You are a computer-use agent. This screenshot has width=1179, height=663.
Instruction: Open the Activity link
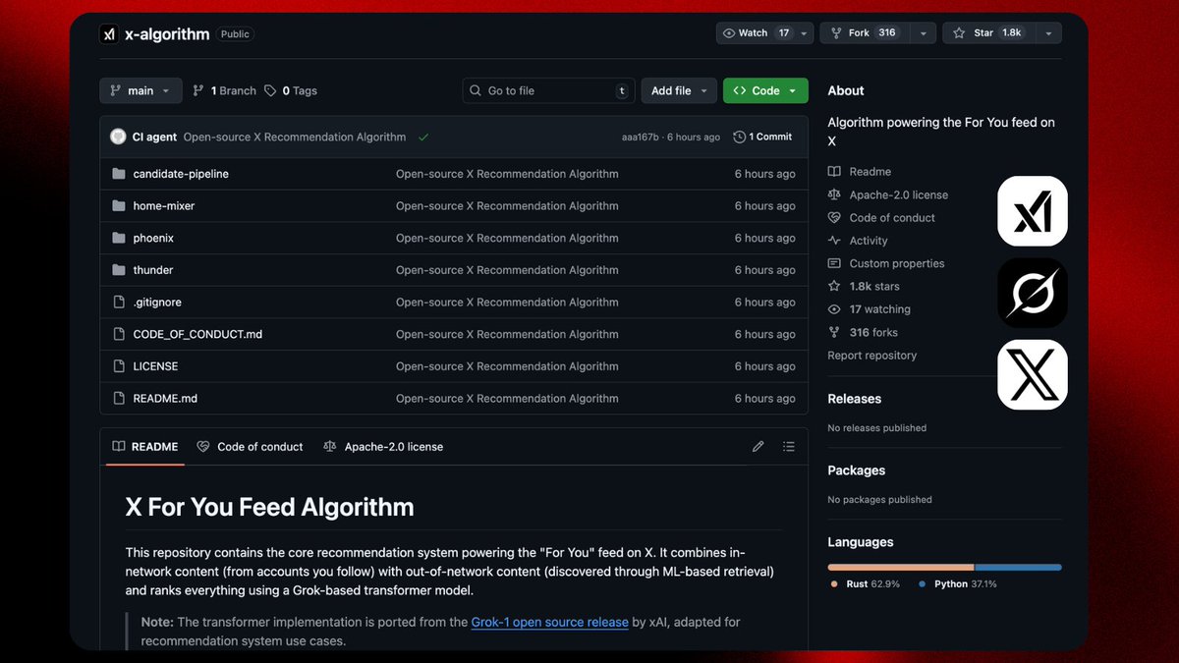coord(858,241)
